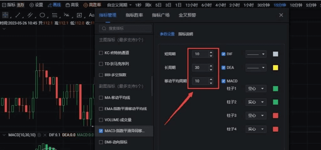Image resolution: width=321 pixels, height=150 pixels.
Task: Select the horizontal lines tool
Action: (x=55, y=15)
